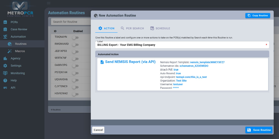Toggle Enabled switch for routine CJYT0NC9

click(x=75, y=87)
